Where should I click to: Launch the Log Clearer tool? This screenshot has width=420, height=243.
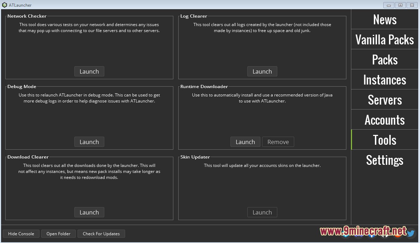[262, 71]
